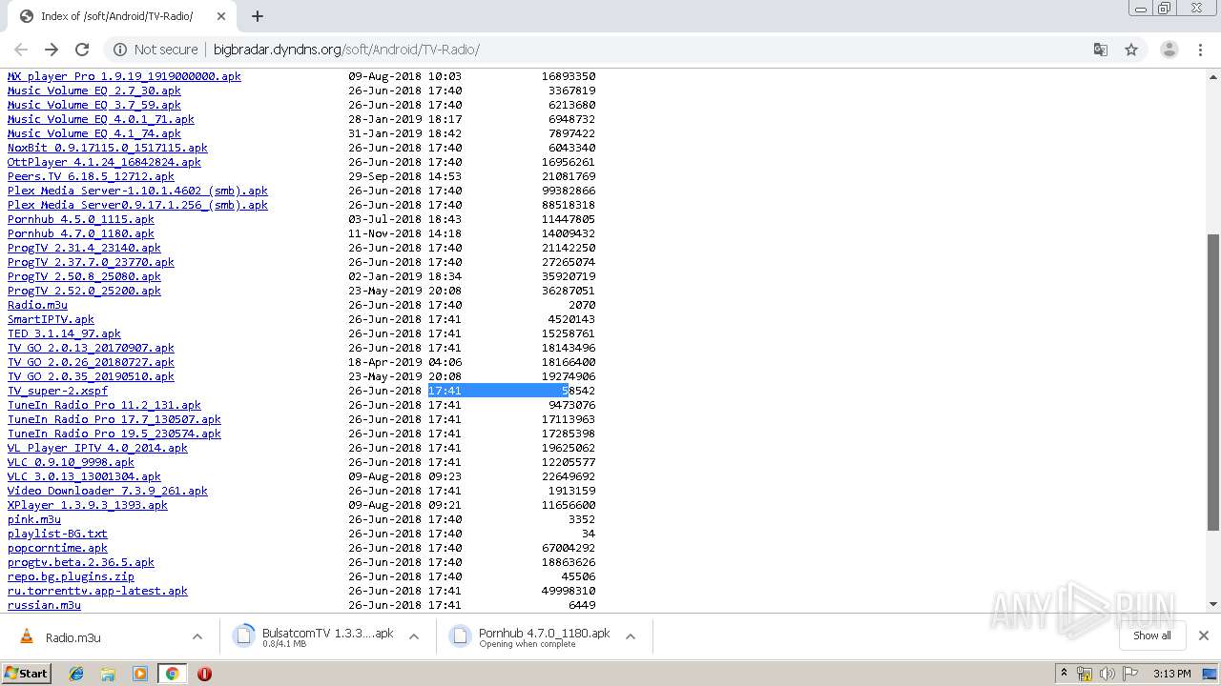Viewport: 1221px width, 686px height.
Task: Open Plex Media Server-1.10.1.4602 link
Action: click(137, 191)
